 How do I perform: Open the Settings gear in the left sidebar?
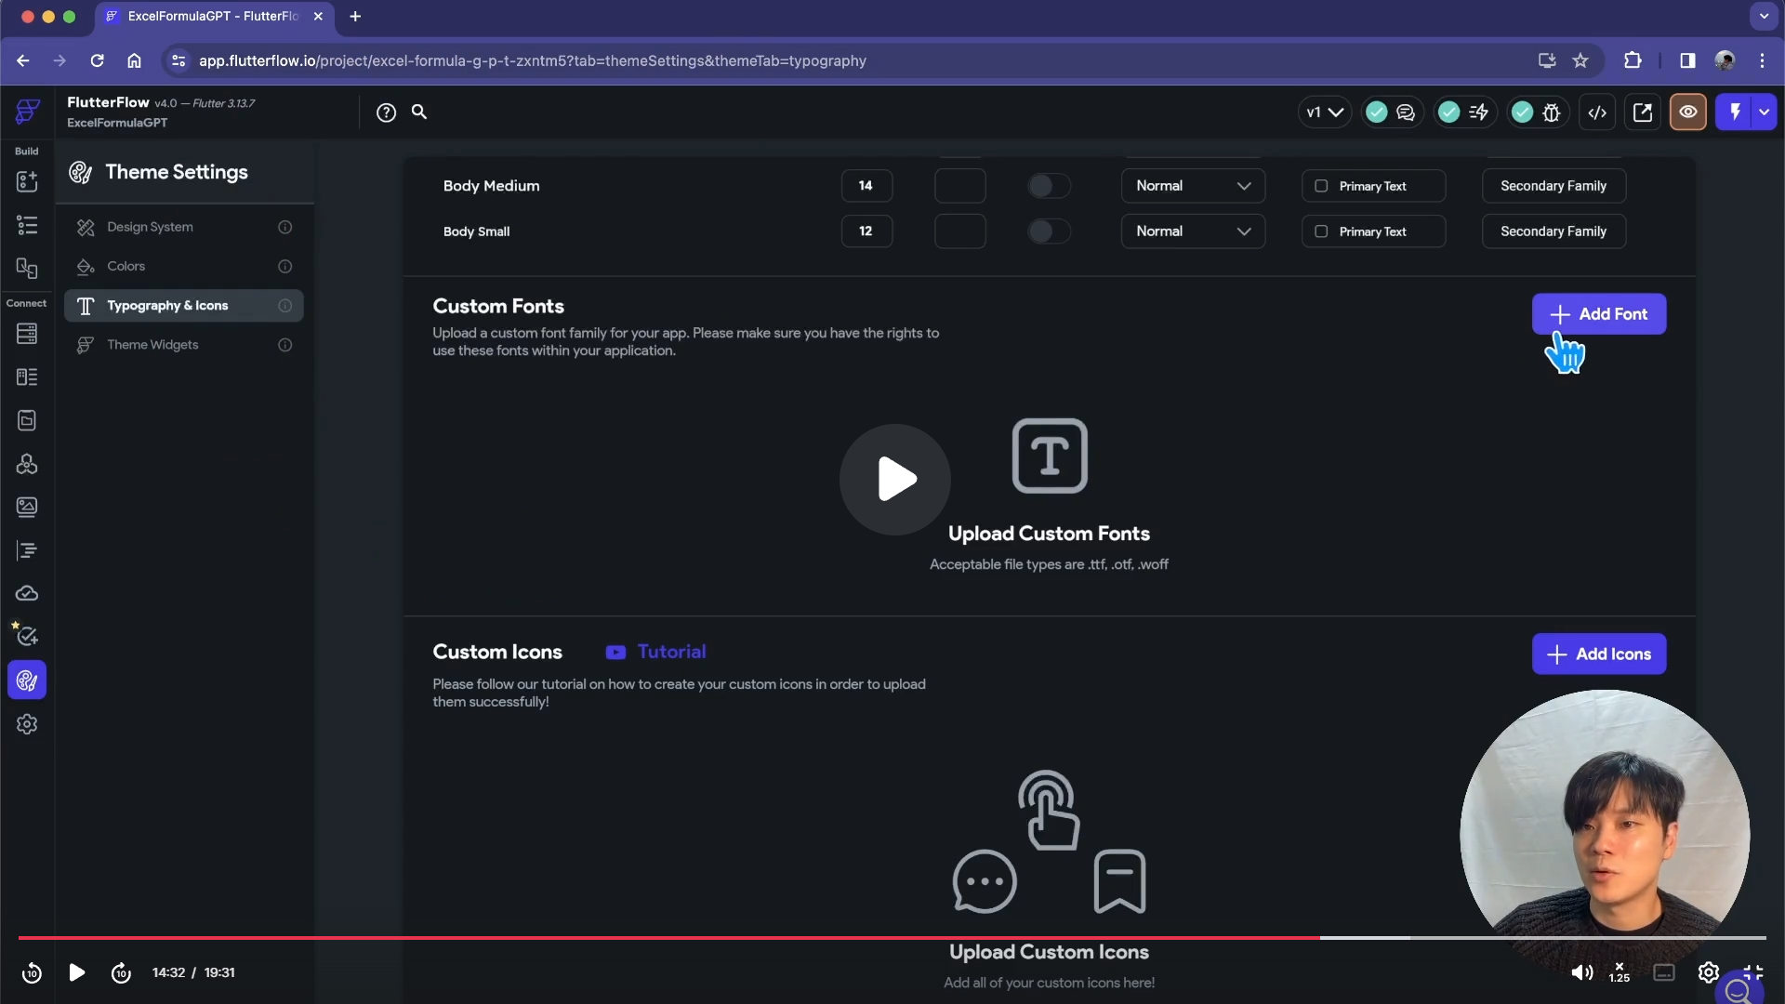[x=27, y=724]
